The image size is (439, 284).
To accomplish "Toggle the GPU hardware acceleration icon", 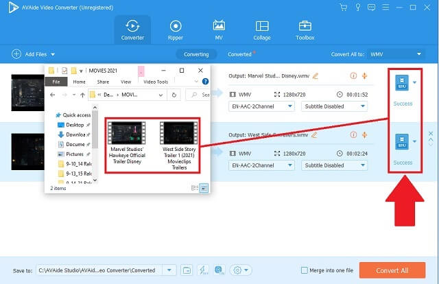I will coord(219,270).
